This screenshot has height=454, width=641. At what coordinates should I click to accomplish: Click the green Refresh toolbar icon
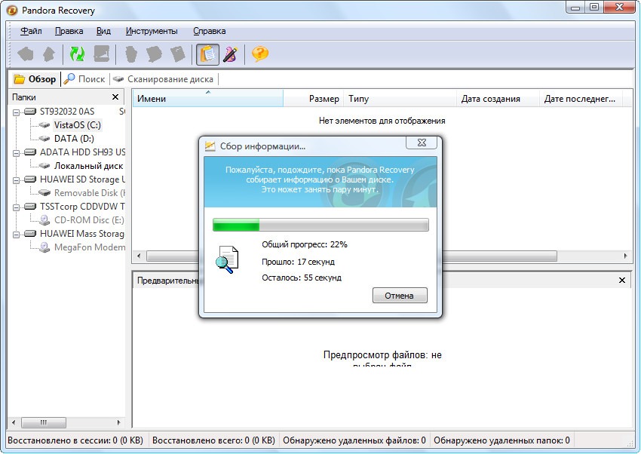[x=77, y=54]
